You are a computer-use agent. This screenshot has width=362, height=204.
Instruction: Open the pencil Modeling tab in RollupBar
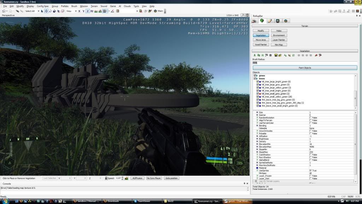pyautogui.click(x=270, y=21)
